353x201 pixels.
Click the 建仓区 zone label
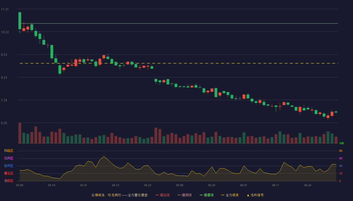(9, 173)
